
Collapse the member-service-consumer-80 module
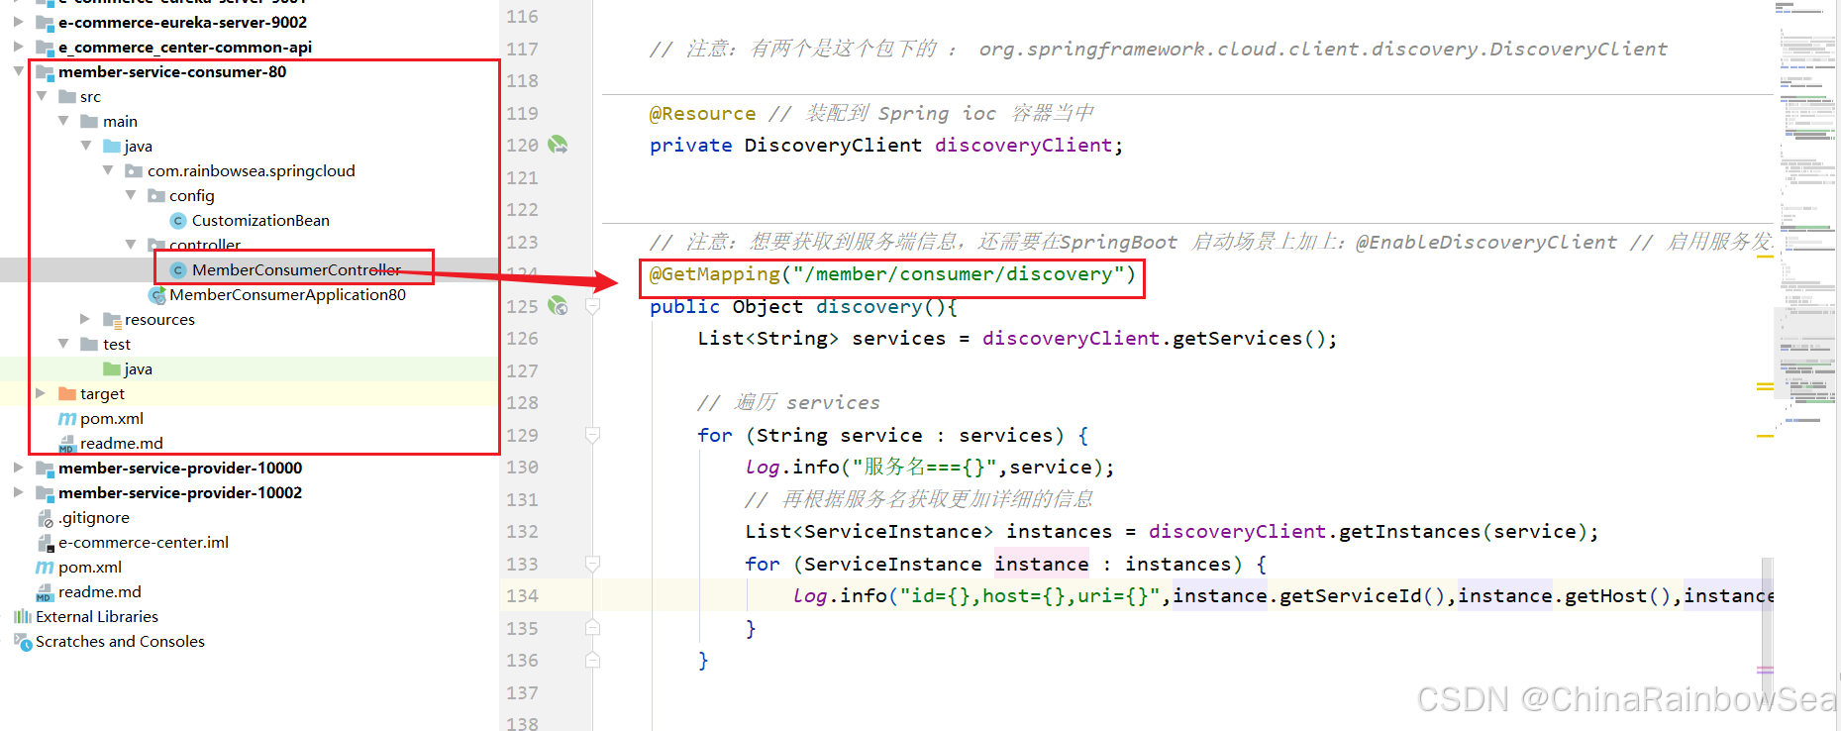point(19,71)
